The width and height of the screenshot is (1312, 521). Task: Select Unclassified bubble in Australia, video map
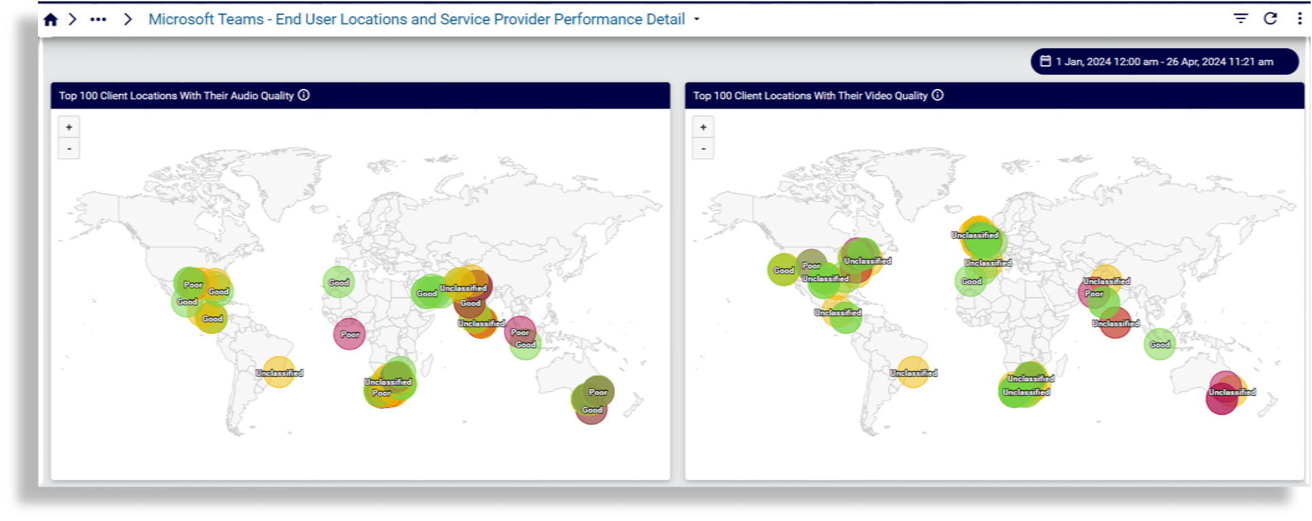point(1232,392)
